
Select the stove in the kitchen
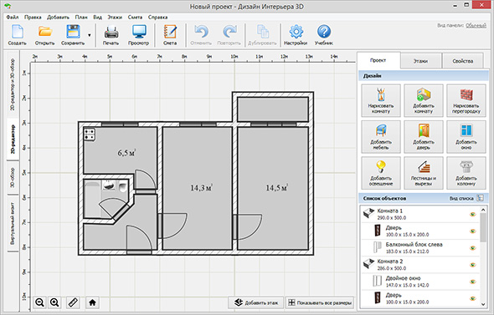tap(90, 135)
